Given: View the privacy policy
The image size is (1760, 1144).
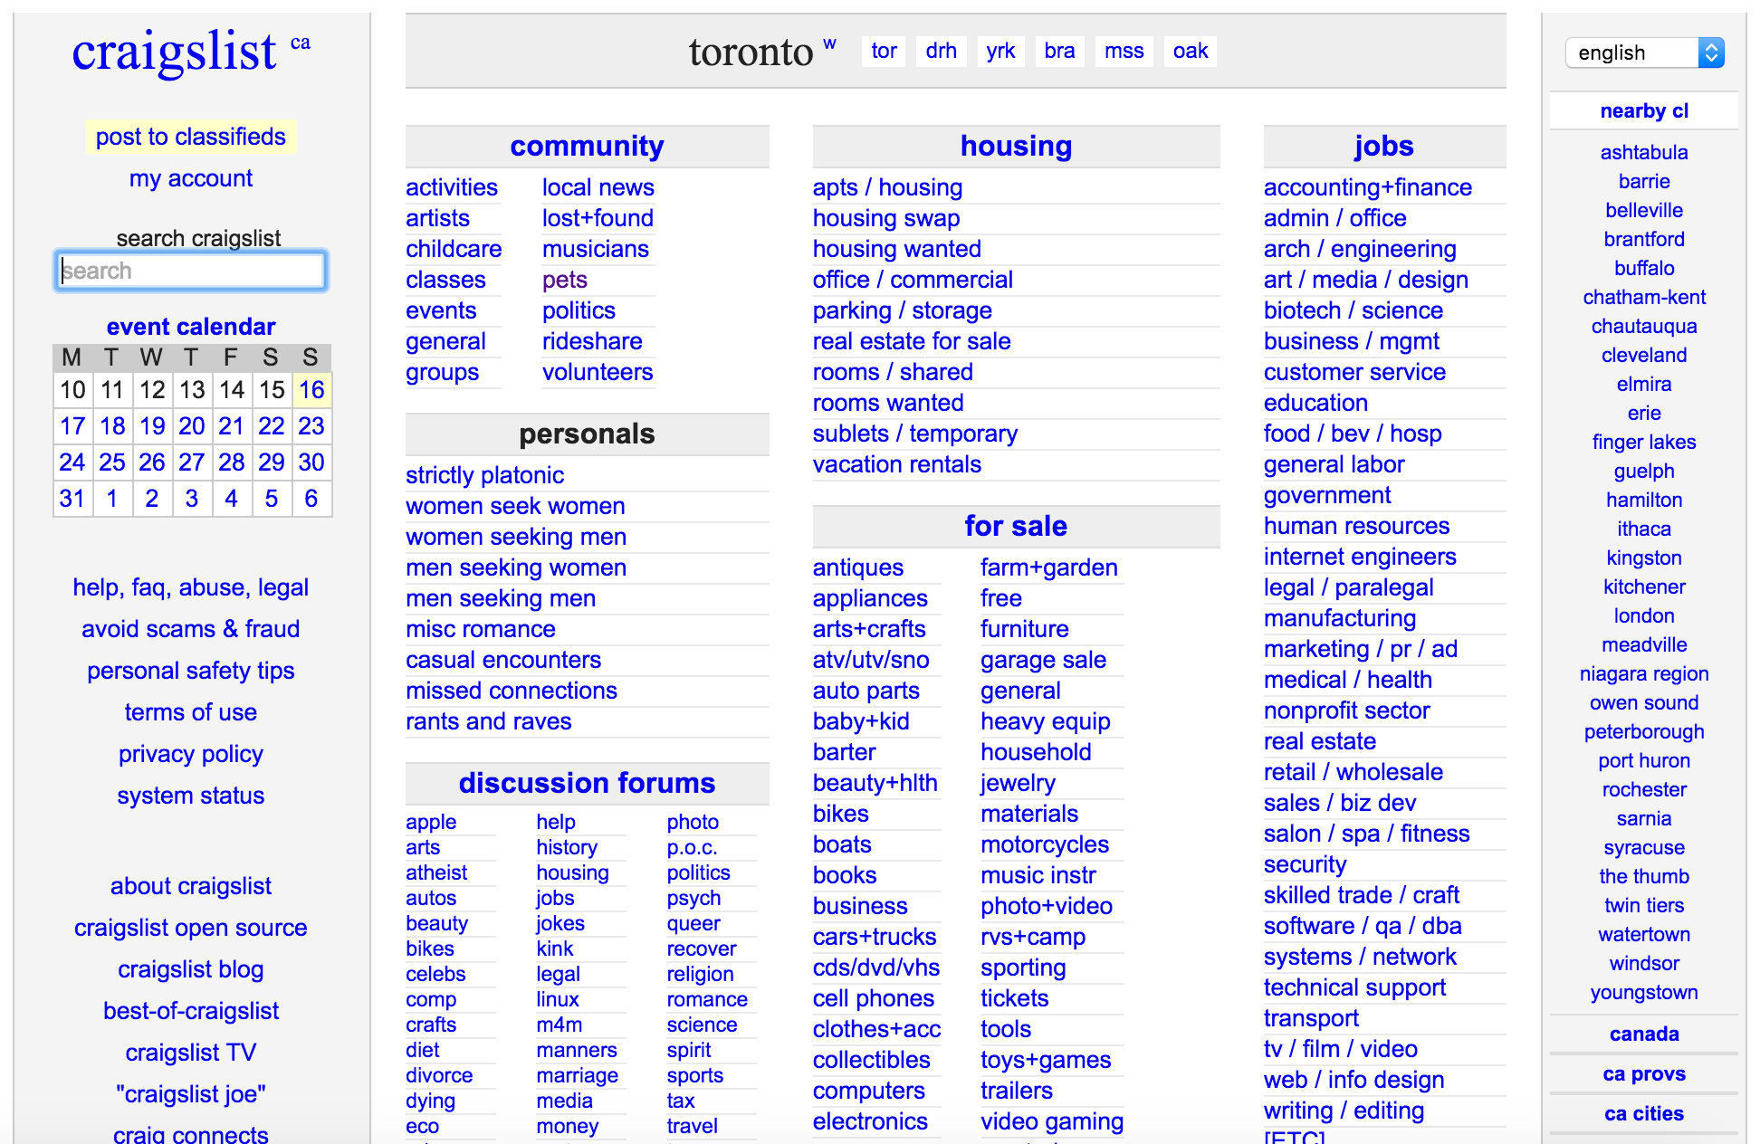Looking at the screenshot, I should pos(191,754).
